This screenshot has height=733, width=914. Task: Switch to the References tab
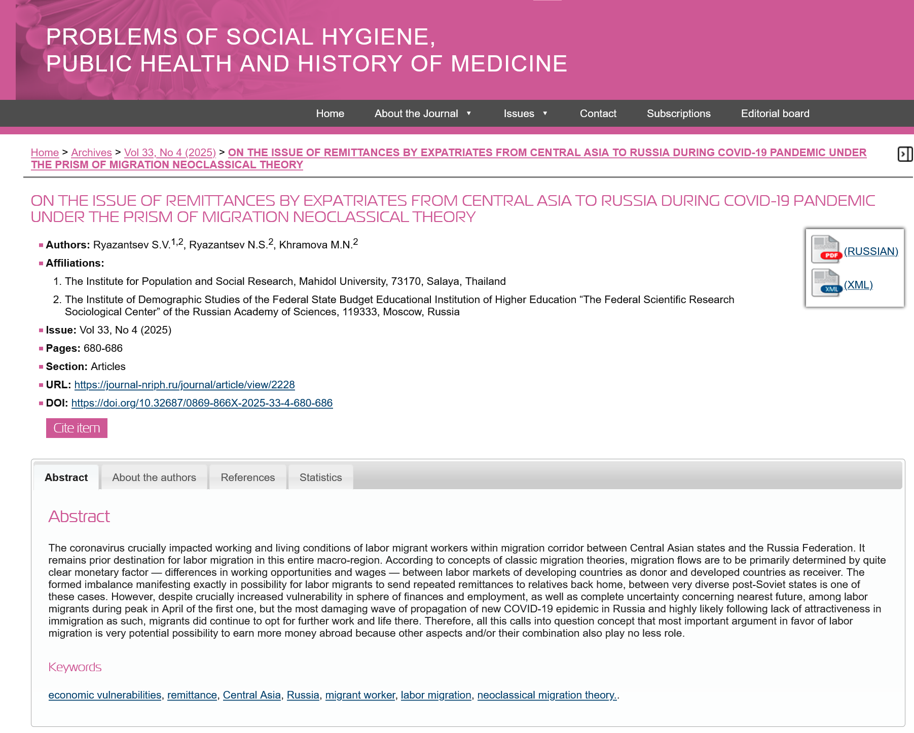click(248, 478)
